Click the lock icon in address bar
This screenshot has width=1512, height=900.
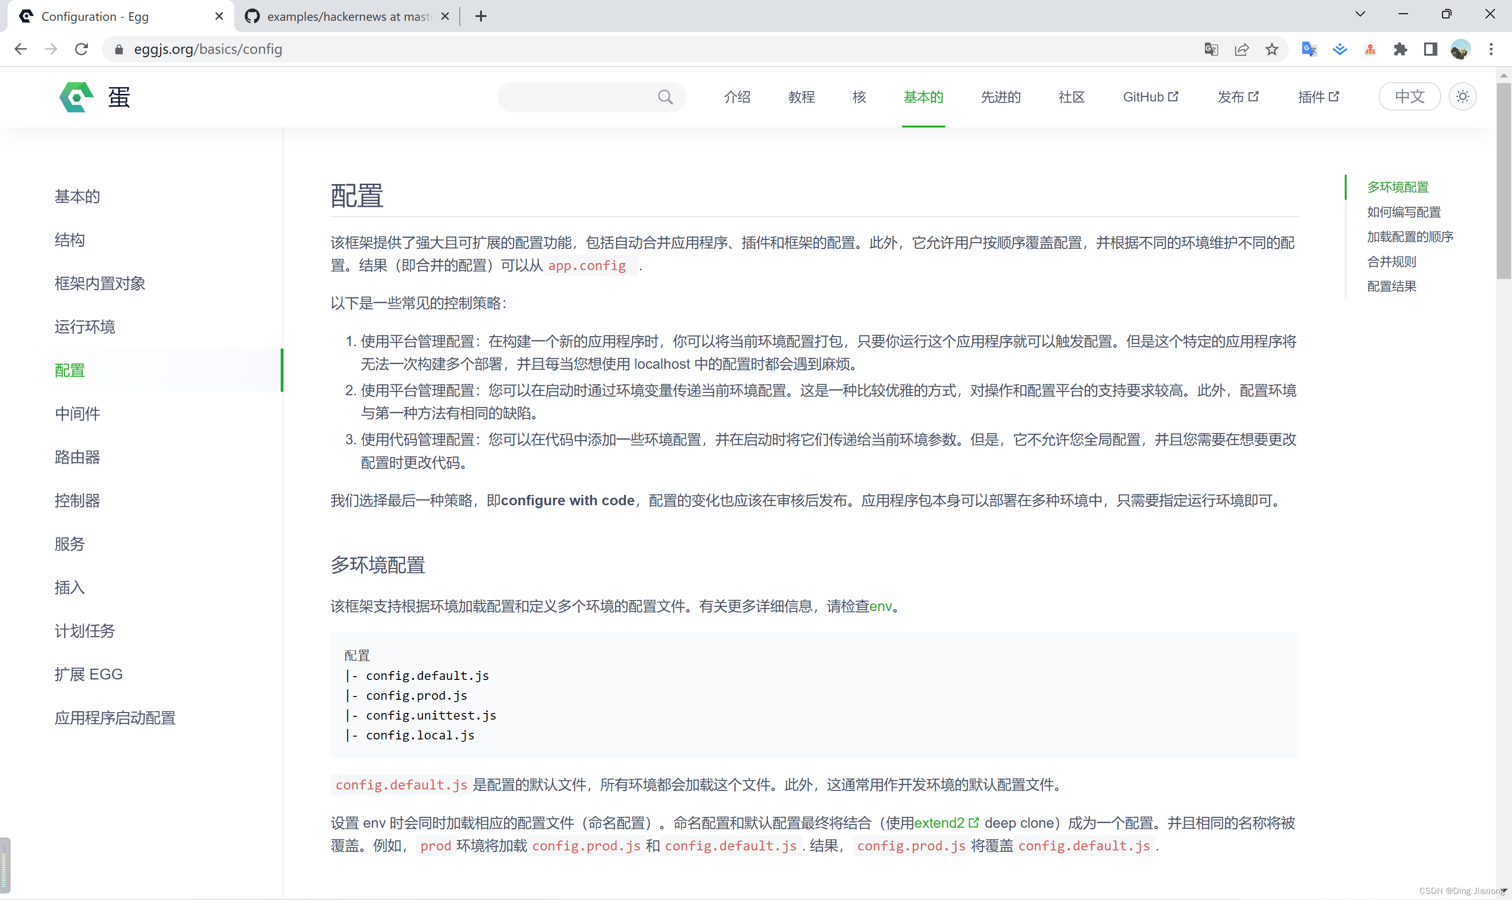119,49
